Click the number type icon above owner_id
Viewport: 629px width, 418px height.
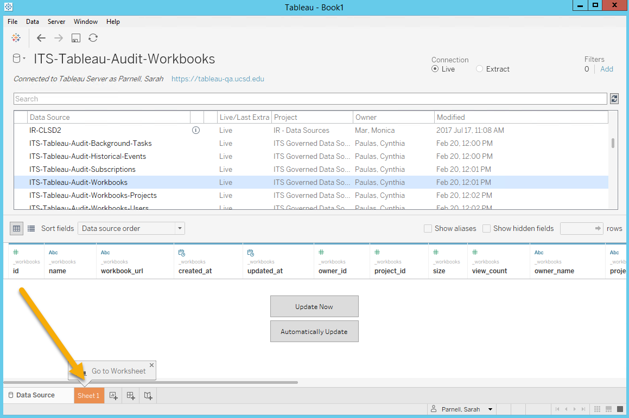321,252
